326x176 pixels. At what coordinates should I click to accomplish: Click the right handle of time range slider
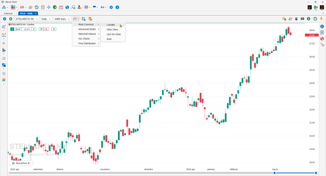coord(316,173)
